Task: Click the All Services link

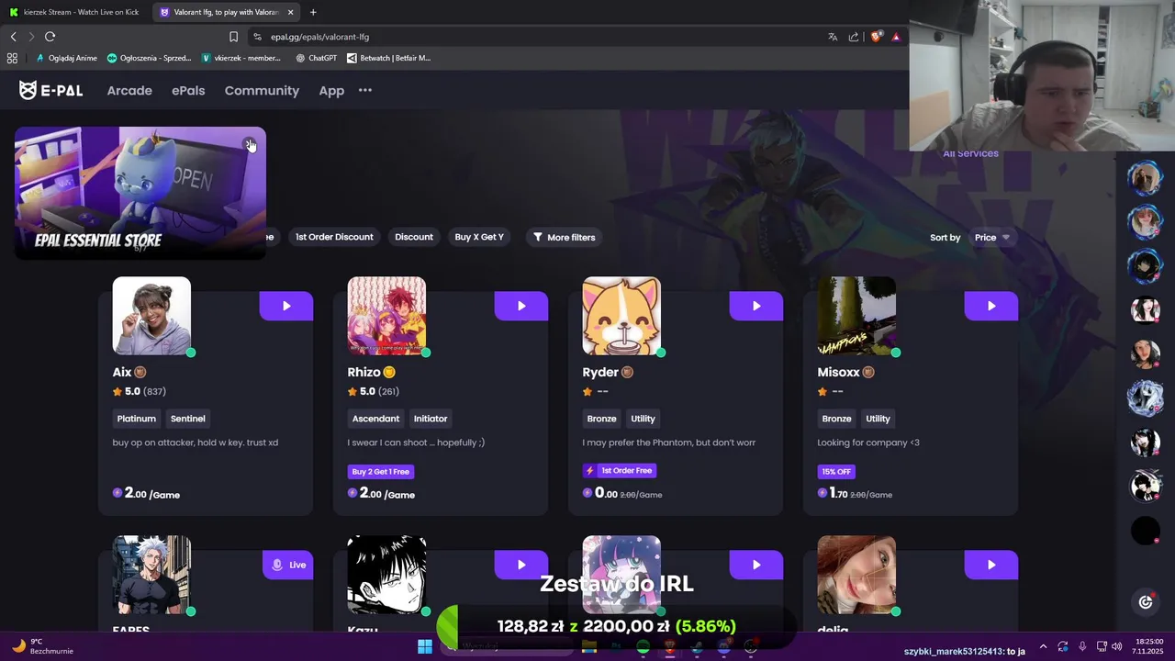Action: [970, 153]
